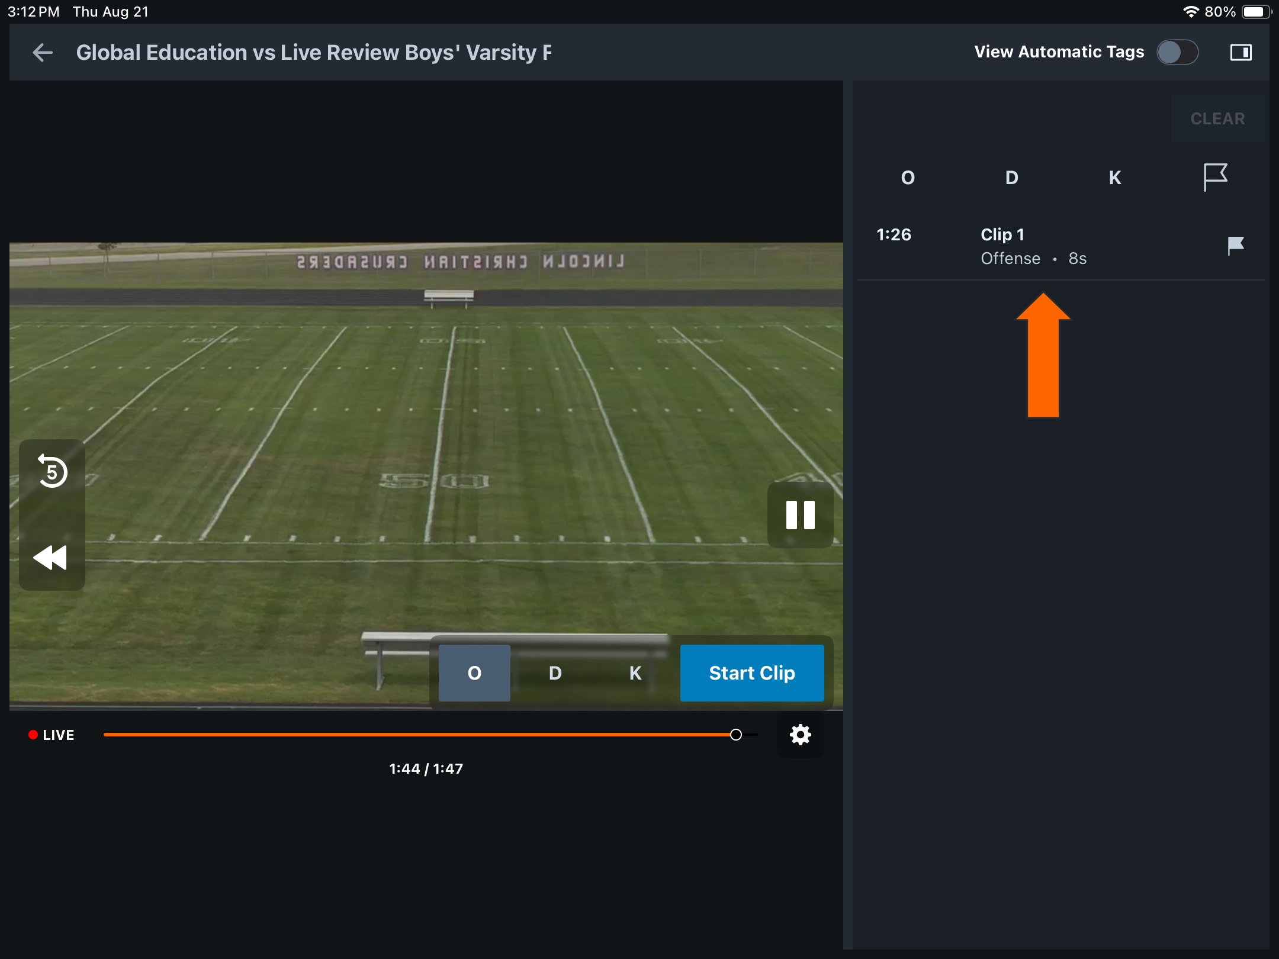This screenshot has height=959, width=1279.
Task: Click the flag column header icon
Action: (1214, 177)
